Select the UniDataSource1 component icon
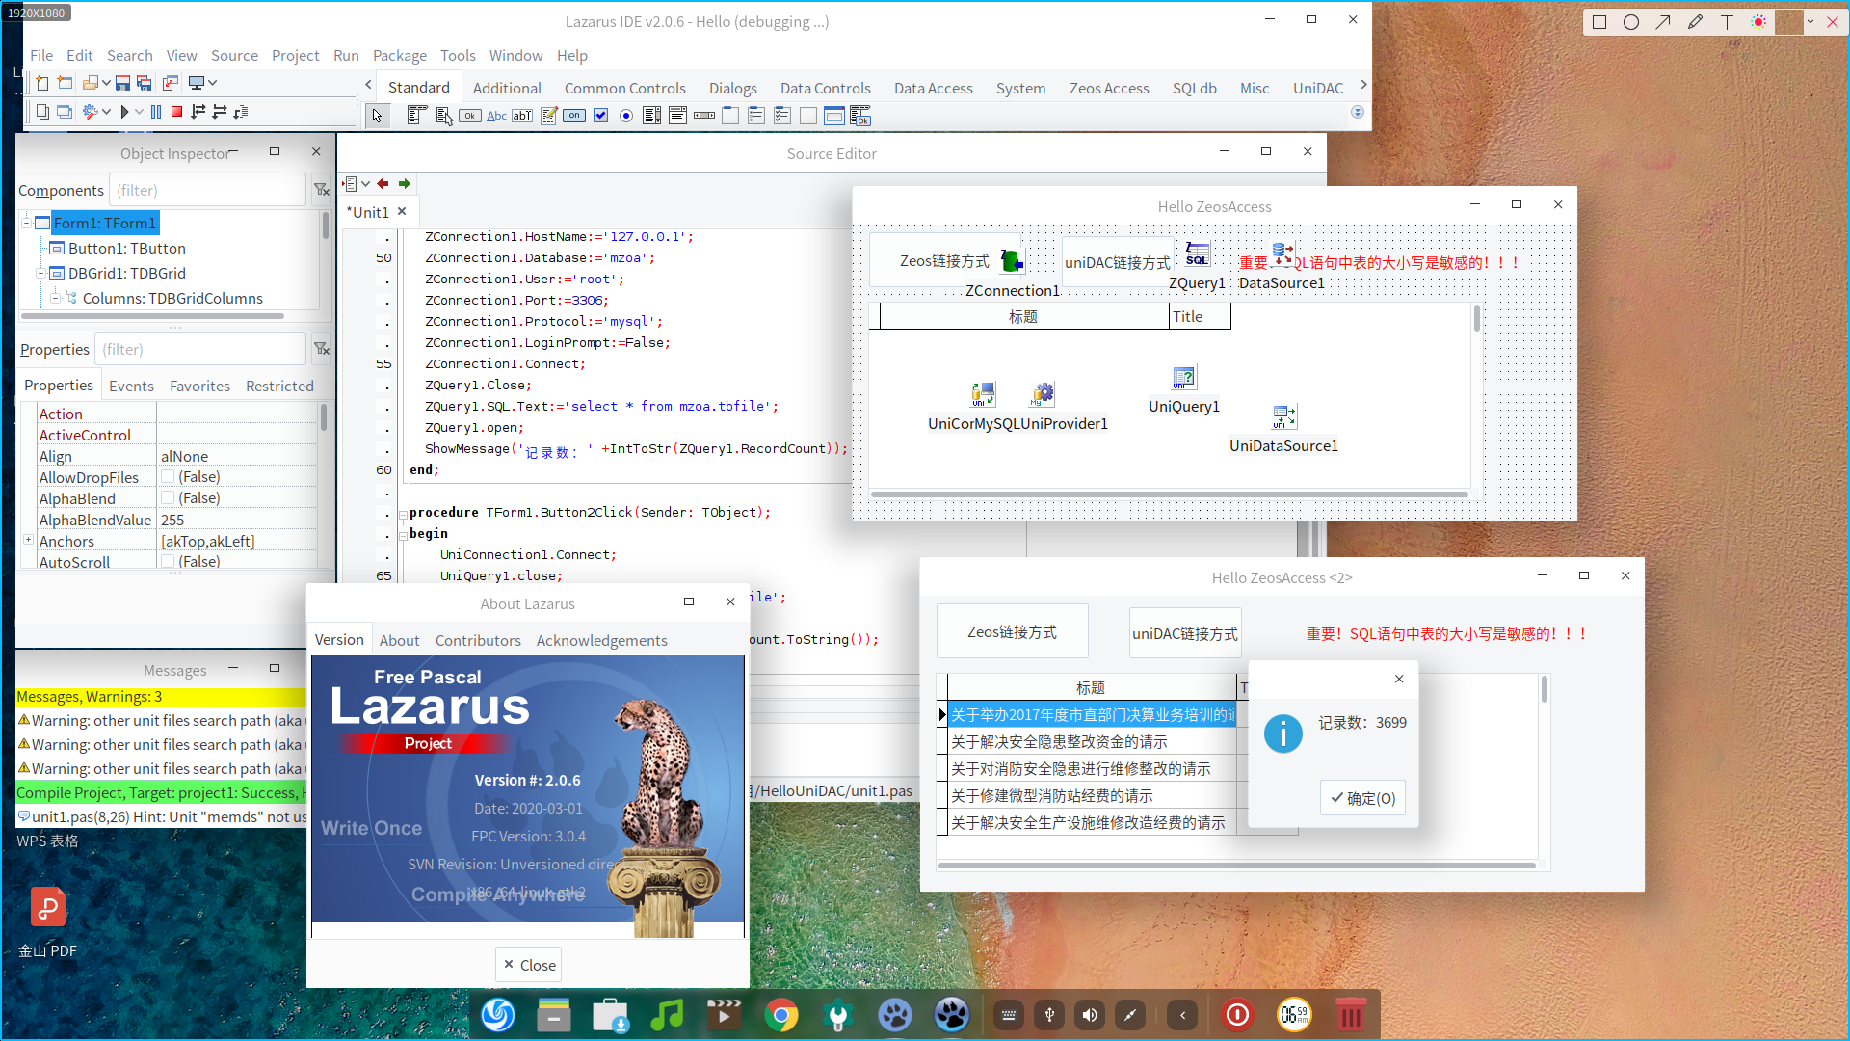The height and width of the screenshot is (1041, 1850). [1284, 416]
